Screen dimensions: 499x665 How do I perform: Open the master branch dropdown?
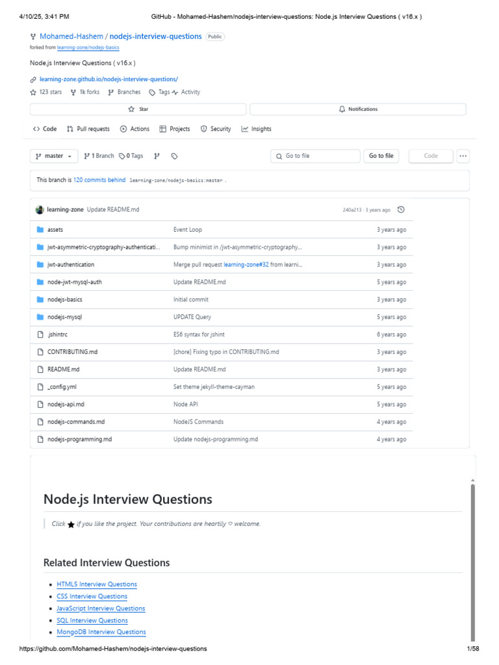click(x=54, y=156)
